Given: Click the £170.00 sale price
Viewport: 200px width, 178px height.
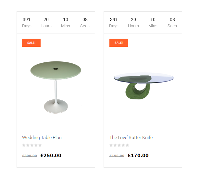Looking at the screenshot, I should point(138,155).
